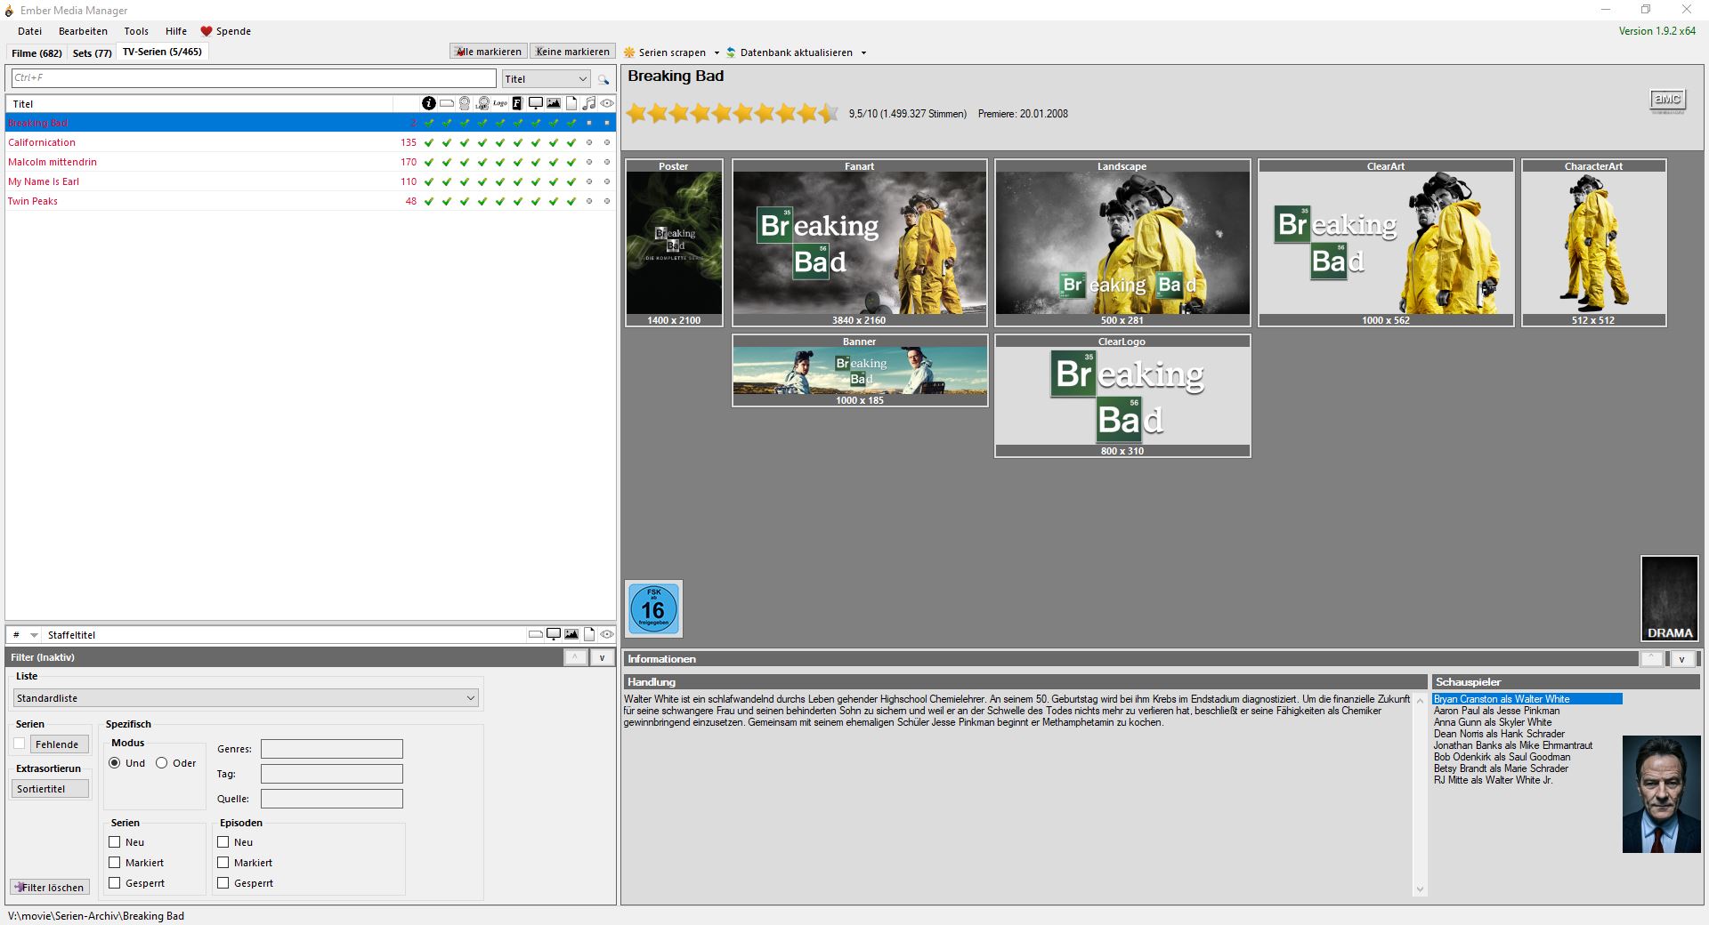Open Serien scrapen dropdown arrow
The width and height of the screenshot is (1709, 925).
(717, 52)
